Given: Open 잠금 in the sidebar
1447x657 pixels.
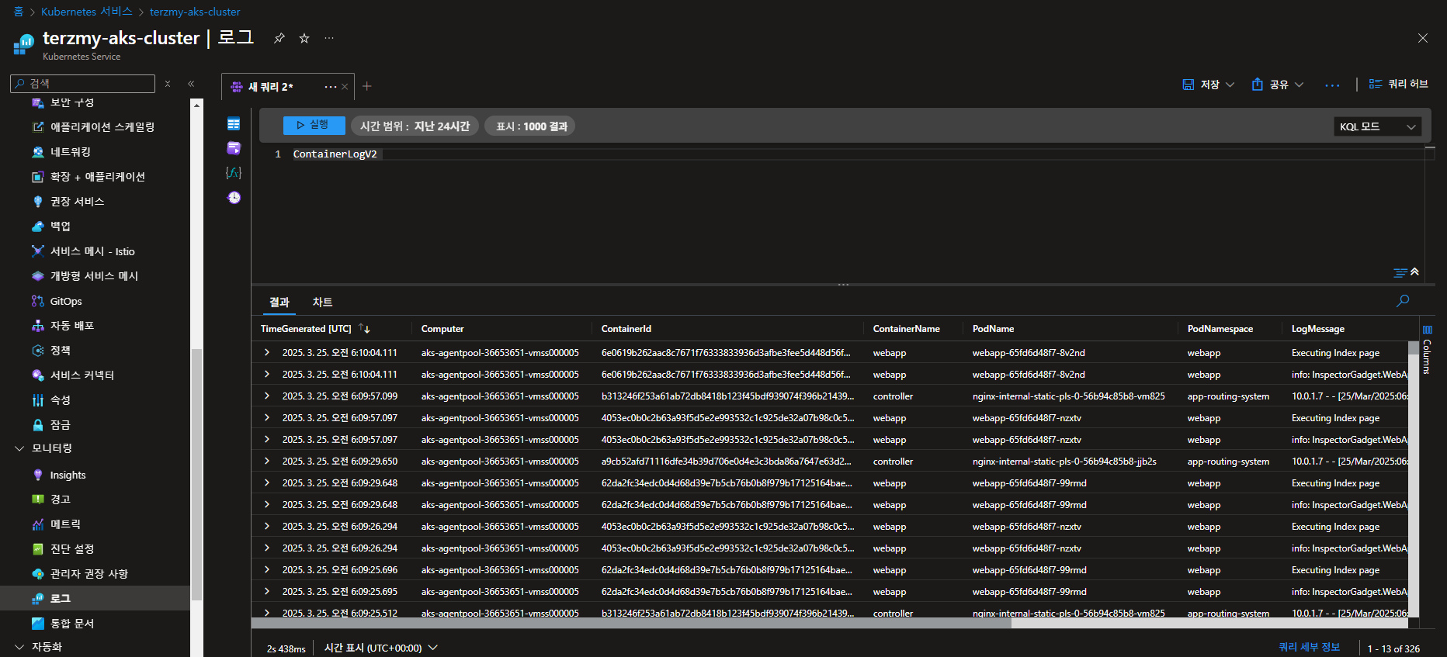Looking at the screenshot, I should coord(60,425).
